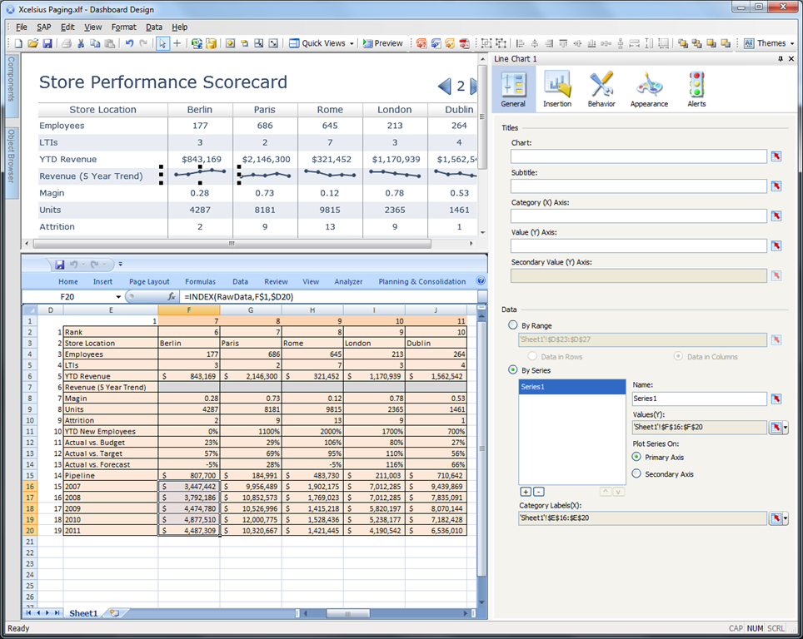Add a new series with plus button

tap(526, 492)
